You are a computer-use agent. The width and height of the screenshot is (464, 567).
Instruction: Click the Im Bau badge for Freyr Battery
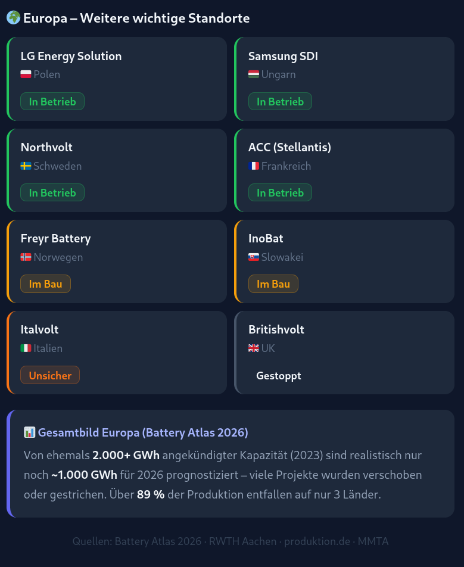(45, 284)
